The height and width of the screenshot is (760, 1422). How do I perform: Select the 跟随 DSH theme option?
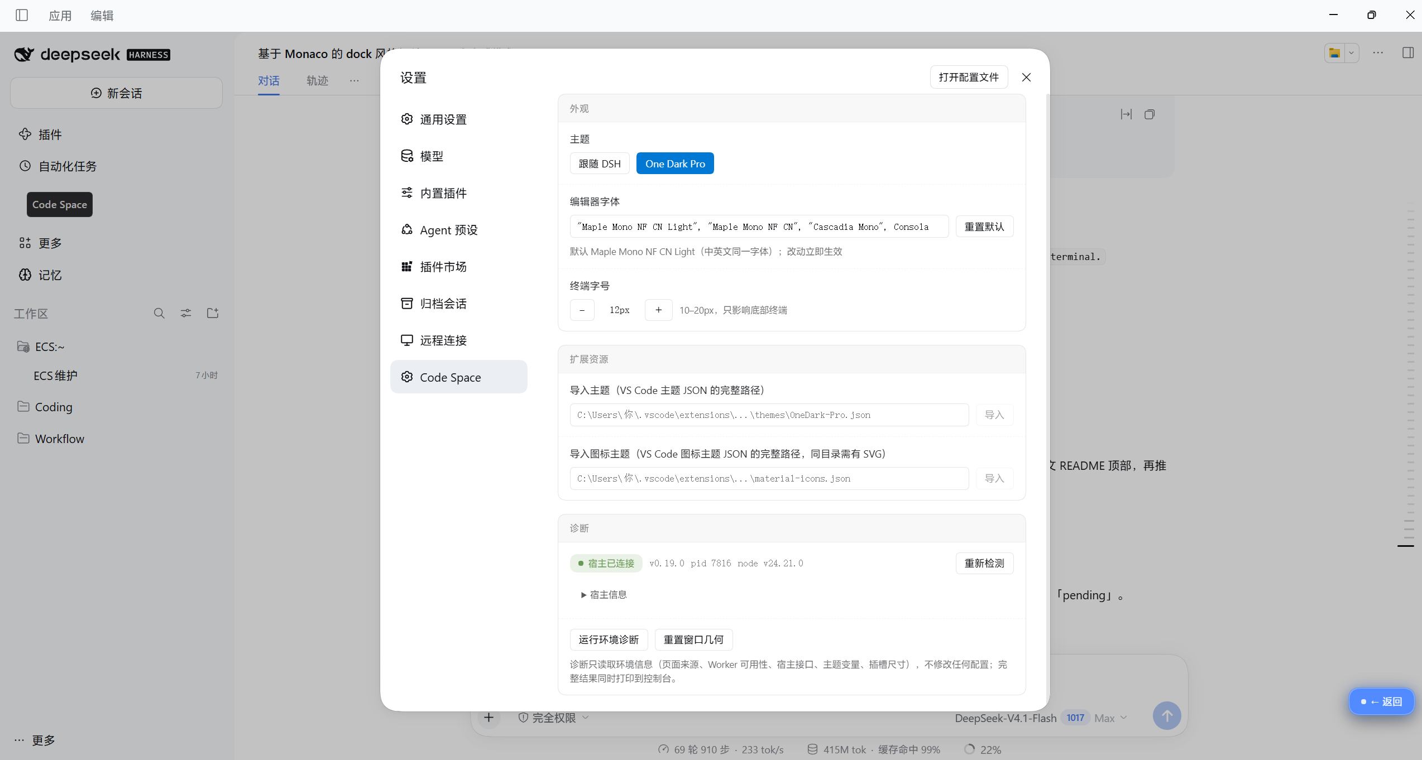pos(600,163)
